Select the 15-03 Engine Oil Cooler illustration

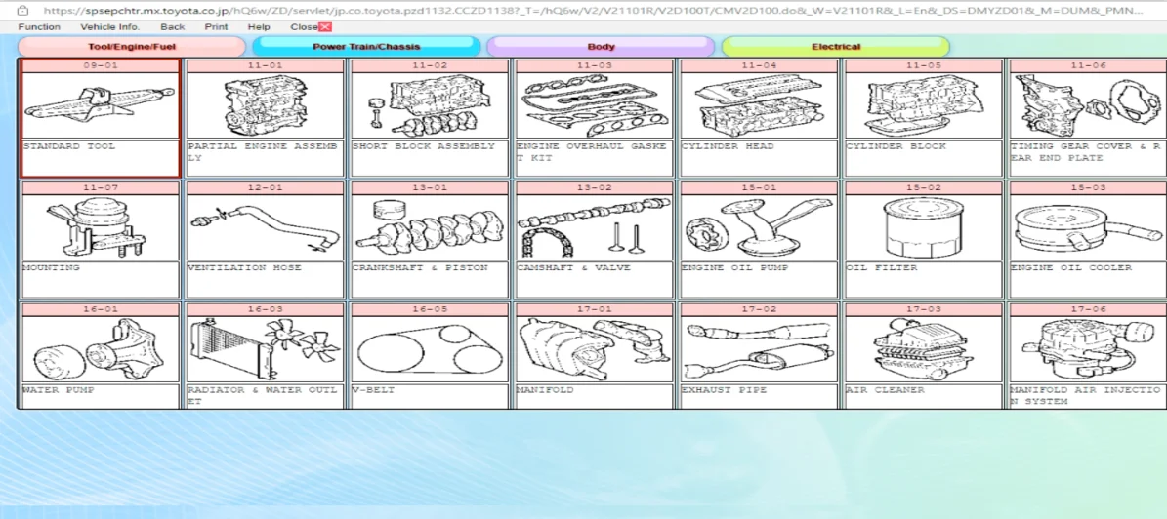pos(1087,226)
